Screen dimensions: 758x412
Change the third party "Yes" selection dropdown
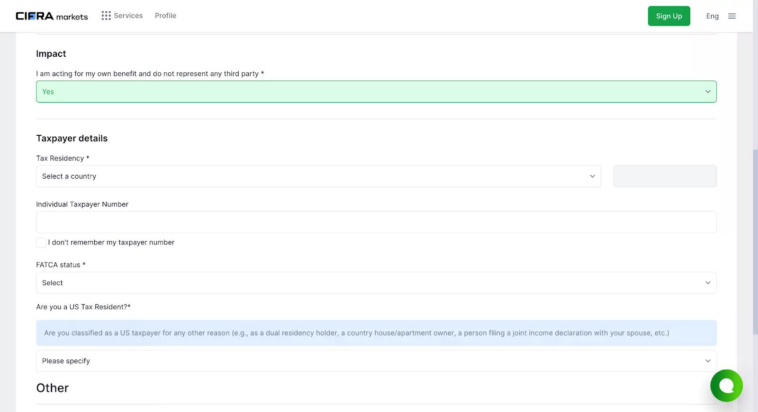pos(370,92)
